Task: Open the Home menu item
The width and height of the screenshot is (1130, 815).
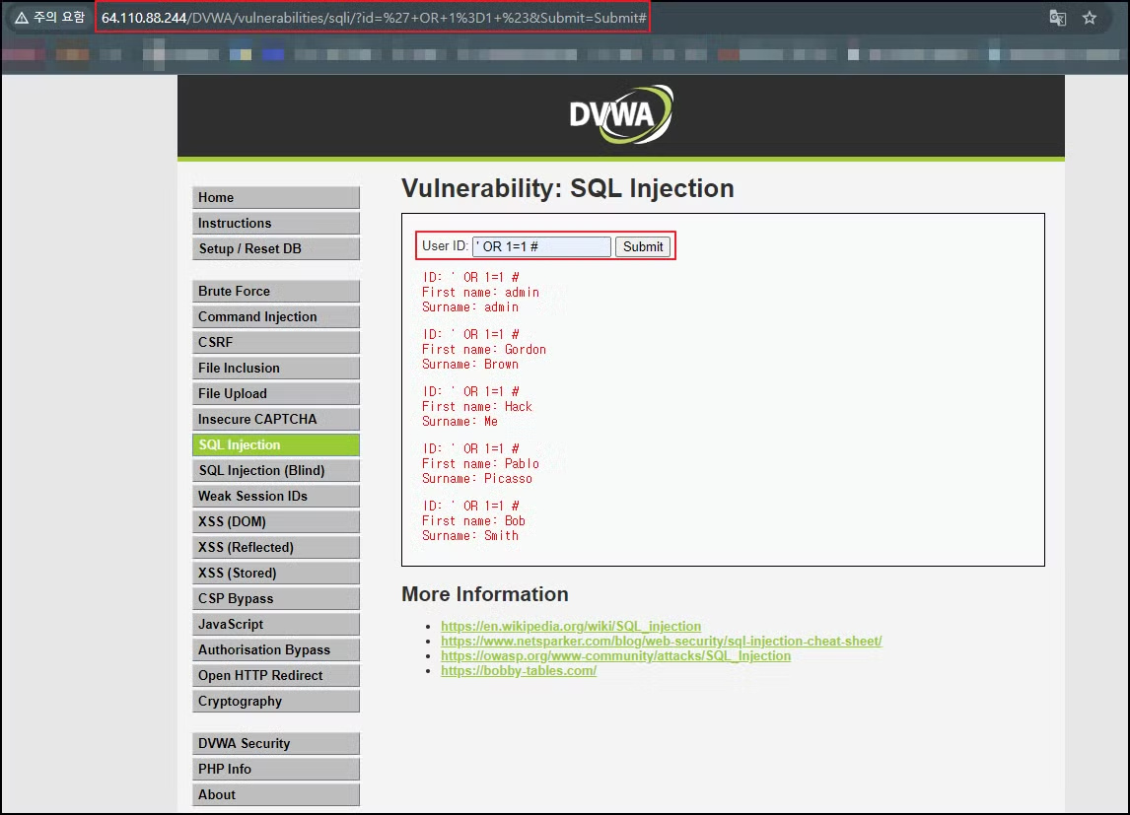Action: click(276, 197)
